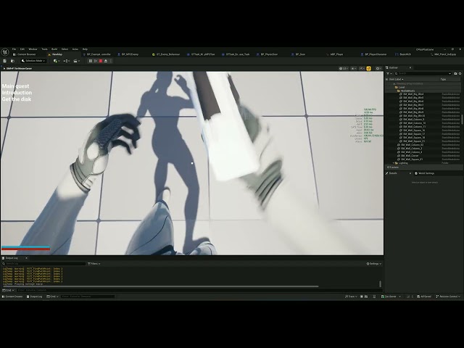
Task: Open the Blueprints dropdown in toolbar
Action: 67,61
